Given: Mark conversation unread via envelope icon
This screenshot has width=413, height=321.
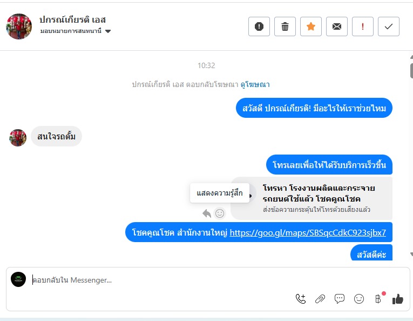Looking at the screenshot, I should point(337,26).
